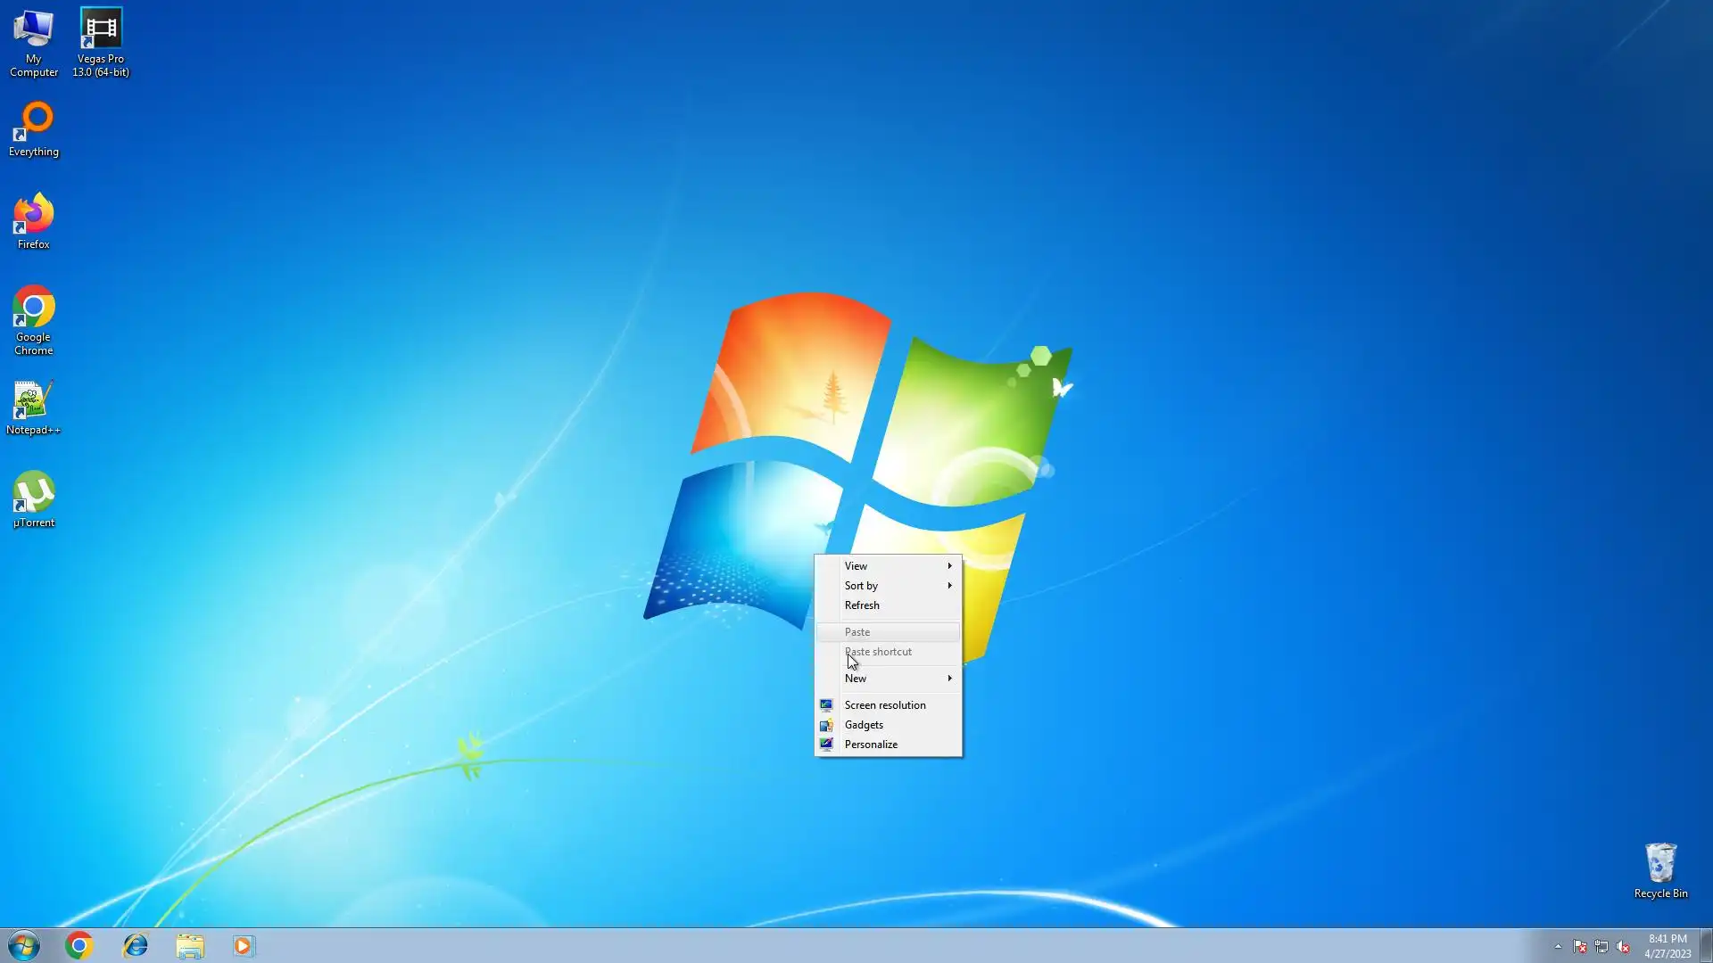The width and height of the screenshot is (1713, 963).
Task: Open Windows Explorer from the taskbar
Action: pos(189,945)
